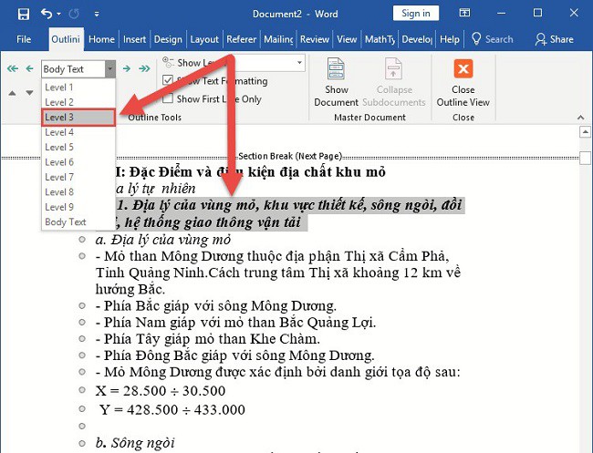Click the outline bullet beside 'Phía Tây giáp'
Screen dimensions: 593x453
pos(82,338)
